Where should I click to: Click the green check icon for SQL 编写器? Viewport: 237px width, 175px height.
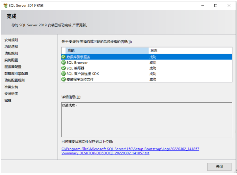63,68
